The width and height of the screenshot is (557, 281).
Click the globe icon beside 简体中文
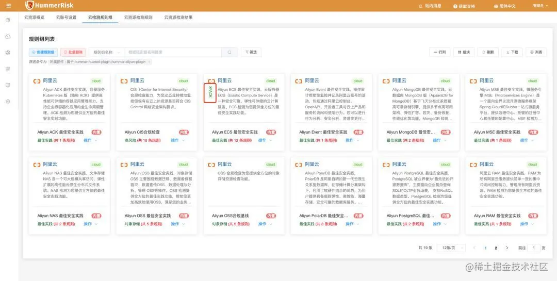tap(496, 6)
